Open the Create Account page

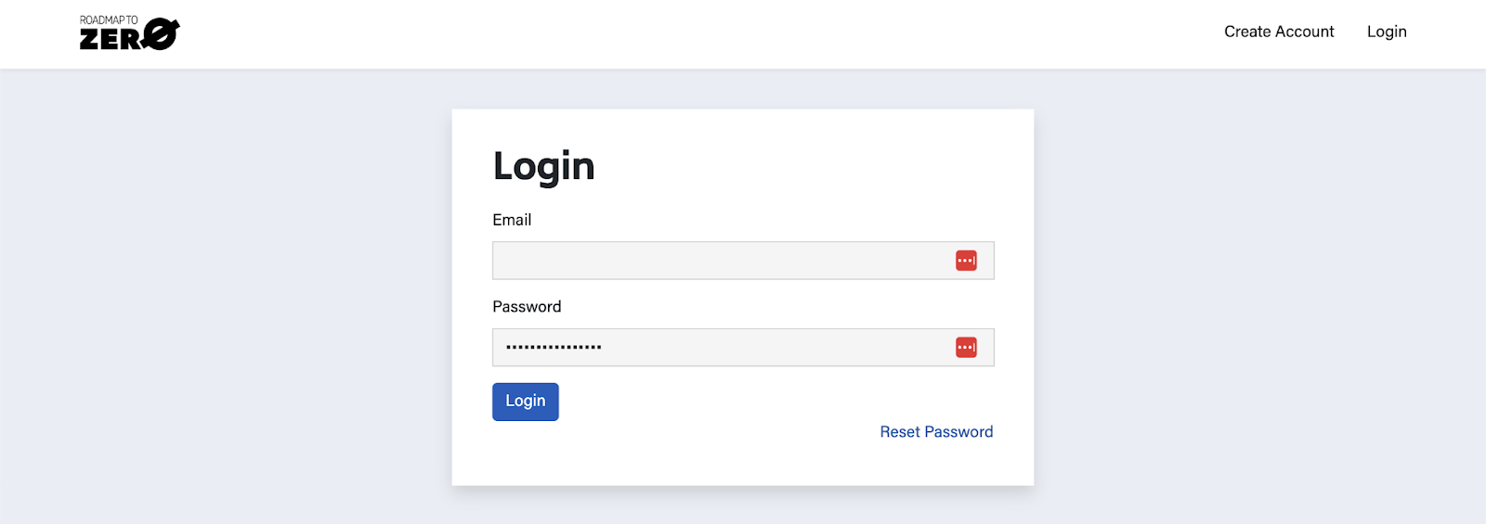pyautogui.click(x=1279, y=32)
